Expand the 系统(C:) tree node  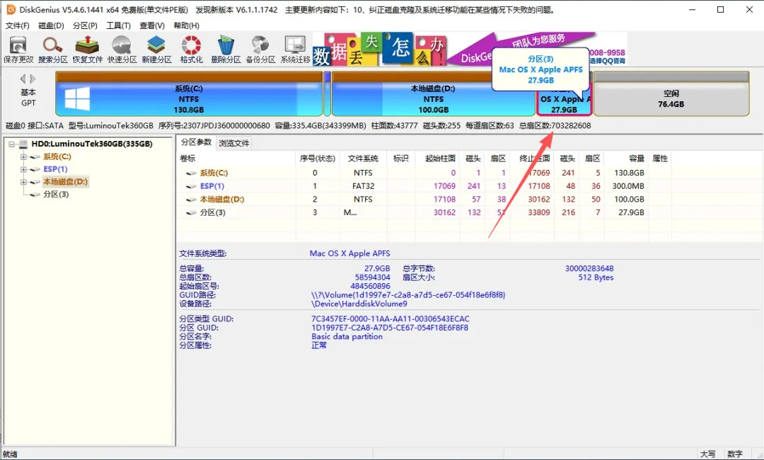(23, 157)
